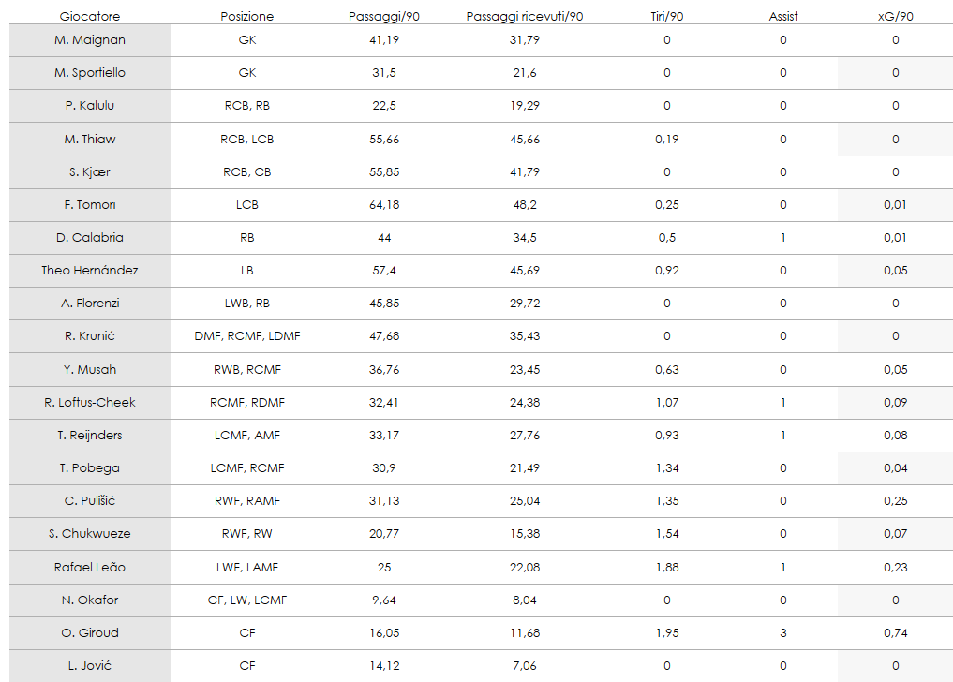Click L. Jović's passes received value 7,06
The width and height of the screenshot is (953, 682).
point(525,666)
